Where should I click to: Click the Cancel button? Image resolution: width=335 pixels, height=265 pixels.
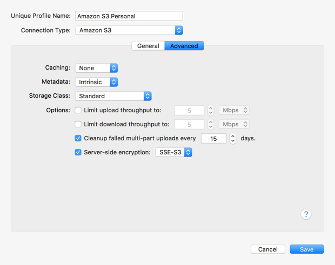[268, 249]
